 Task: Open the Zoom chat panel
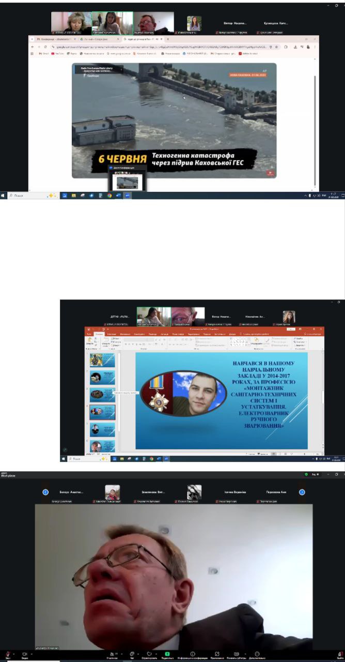132,654
